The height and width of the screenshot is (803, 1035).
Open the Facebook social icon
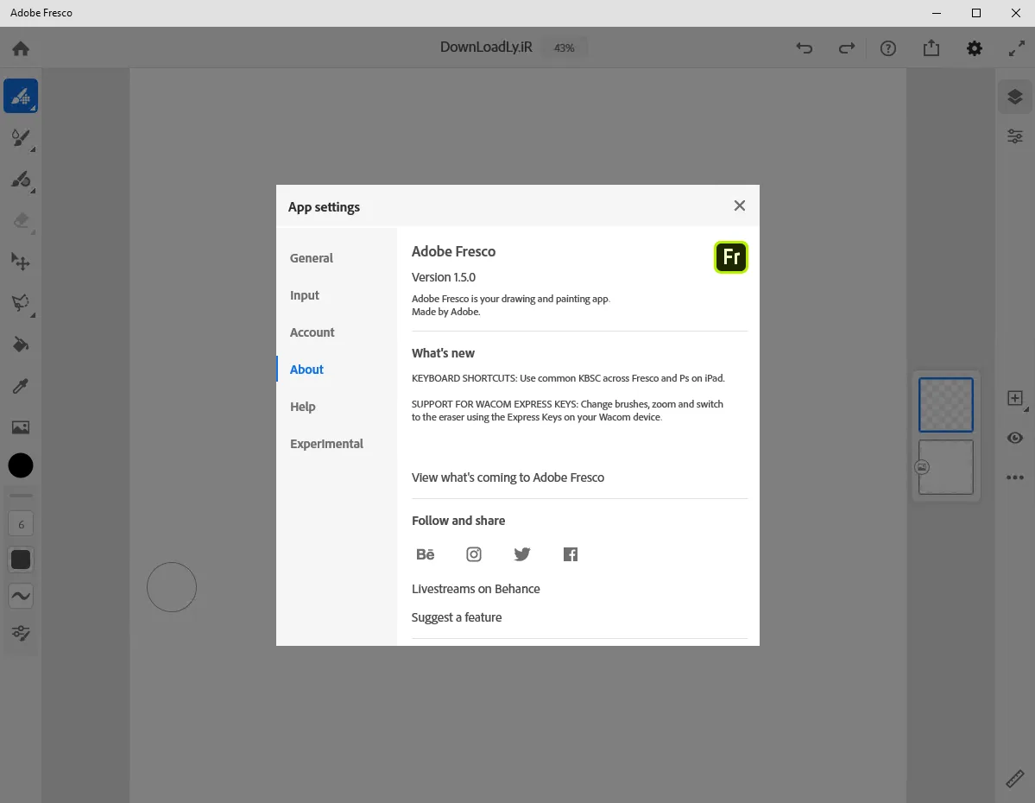pyautogui.click(x=571, y=554)
